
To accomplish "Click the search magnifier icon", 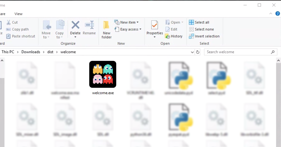I will 273,52.
